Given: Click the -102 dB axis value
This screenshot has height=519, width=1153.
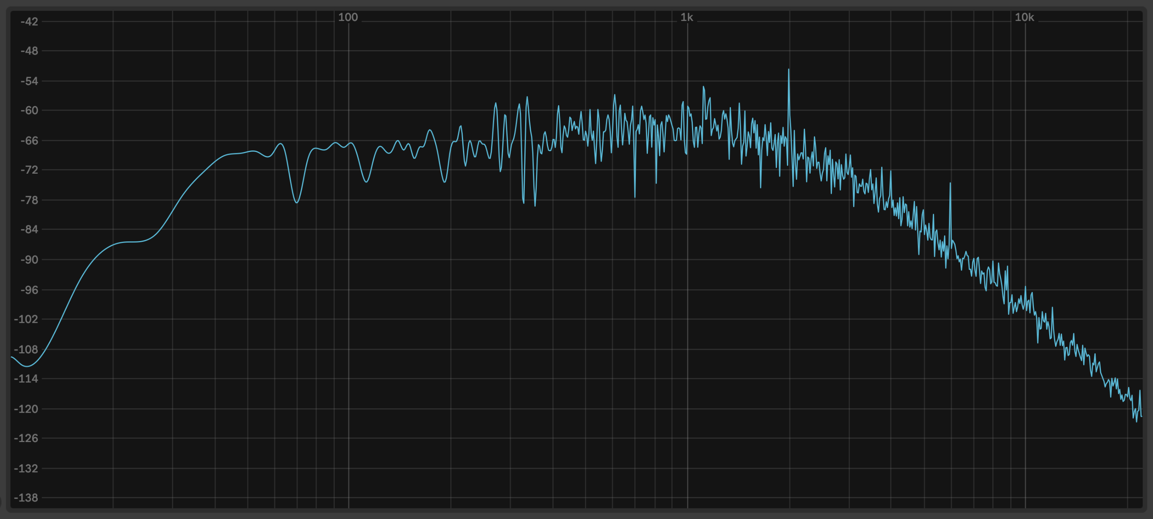Looking at the screenshot, I should 26,319.
